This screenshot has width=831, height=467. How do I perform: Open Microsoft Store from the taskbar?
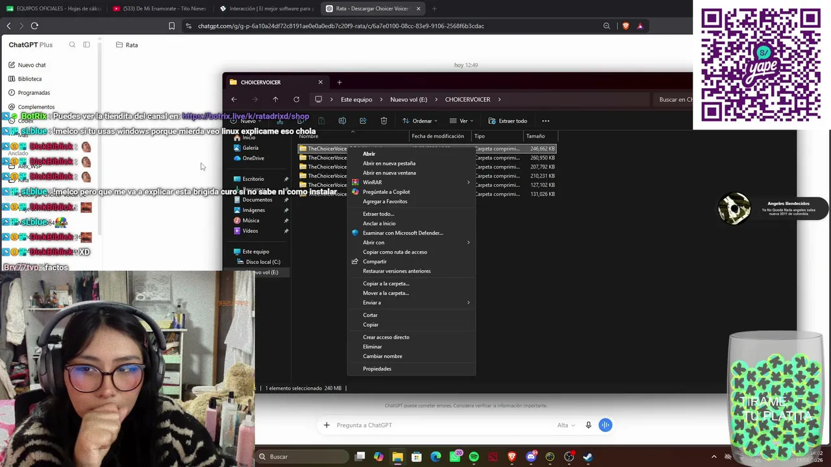417,457
